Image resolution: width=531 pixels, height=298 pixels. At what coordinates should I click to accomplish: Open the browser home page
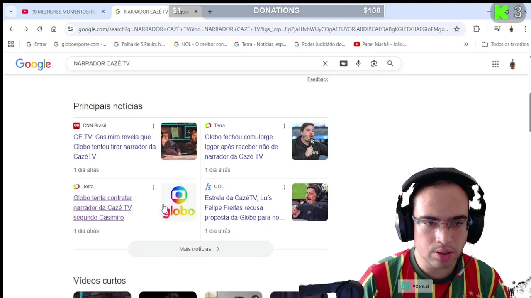(x=54, y=29)
